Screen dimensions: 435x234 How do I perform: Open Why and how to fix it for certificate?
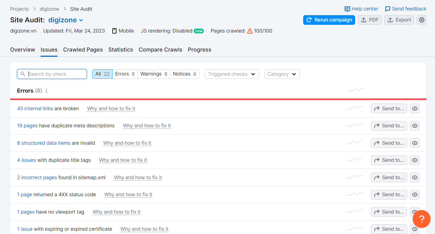144,229
